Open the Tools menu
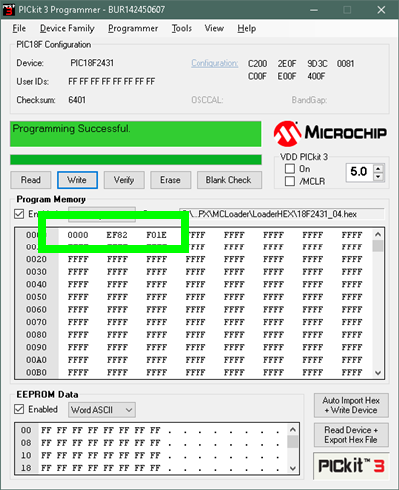This screenshot has width=399, height=490. pos(182,29)
